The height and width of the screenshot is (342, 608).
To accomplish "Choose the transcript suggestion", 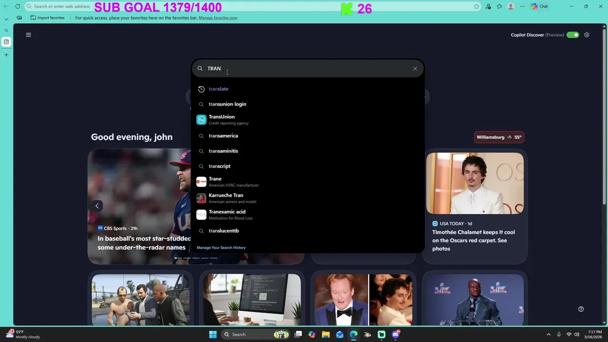I will 307,166.
